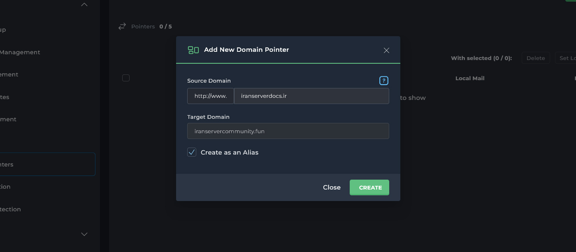The height and width of the screenshot is (252, 576).
Task: Expand sidebar section with the down chevron
Action: coord(84,234)
